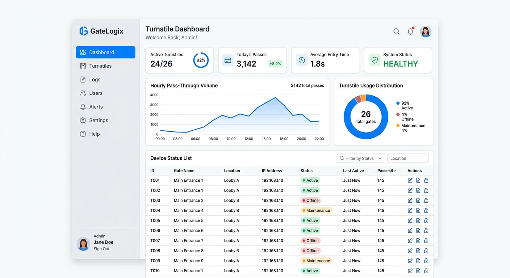
Task: Open the search magnifier icon in header
Action: click(397, 31)
